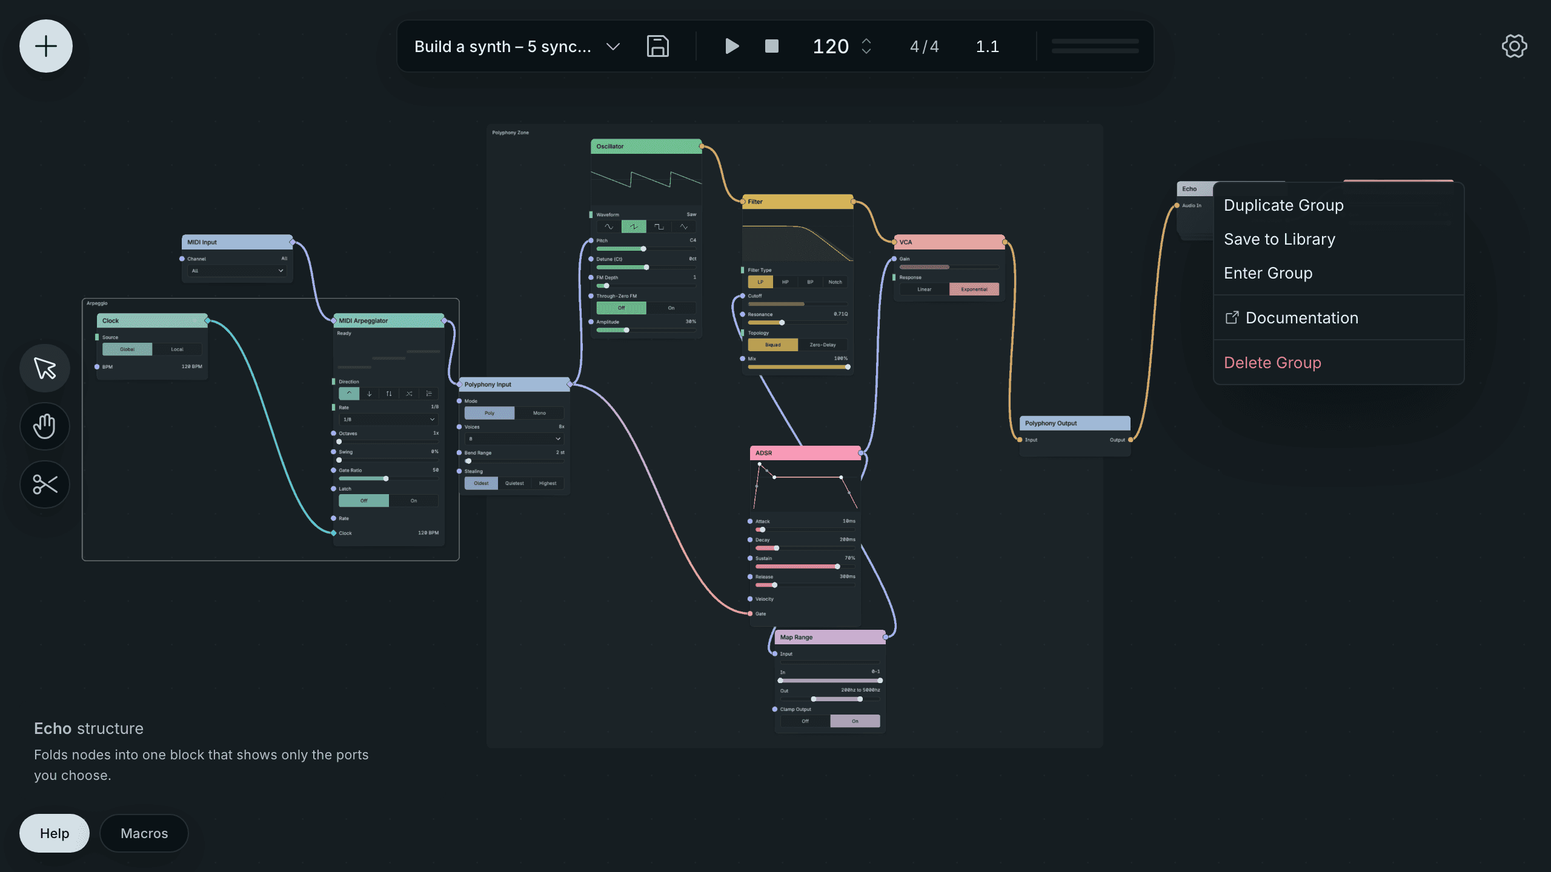
Task: Choose Delete Group in context menu
Action: (x=1338, y=363)
